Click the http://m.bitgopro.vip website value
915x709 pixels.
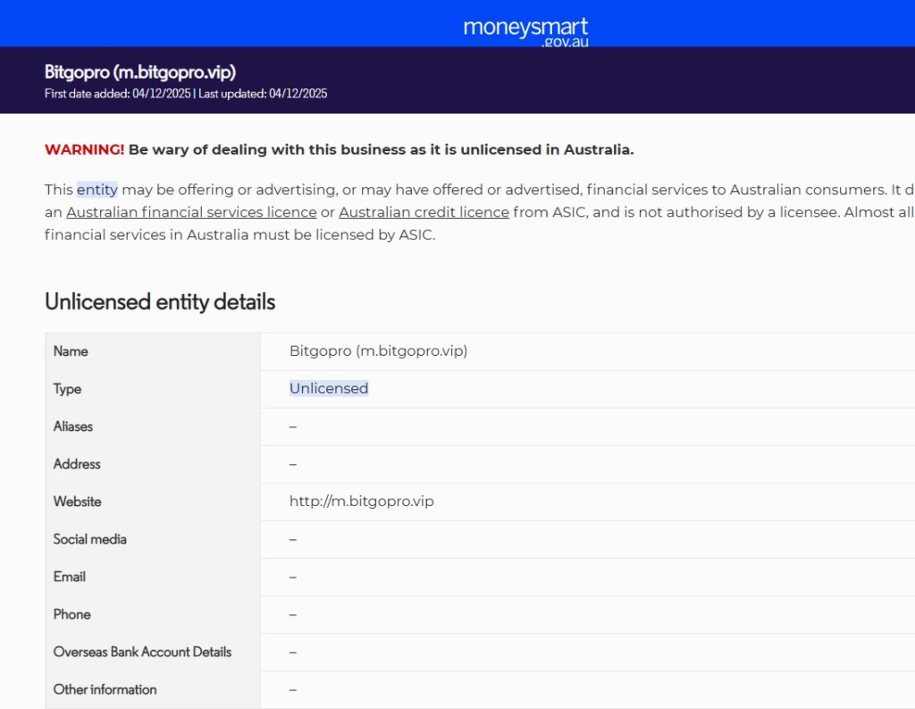[361, 502]
